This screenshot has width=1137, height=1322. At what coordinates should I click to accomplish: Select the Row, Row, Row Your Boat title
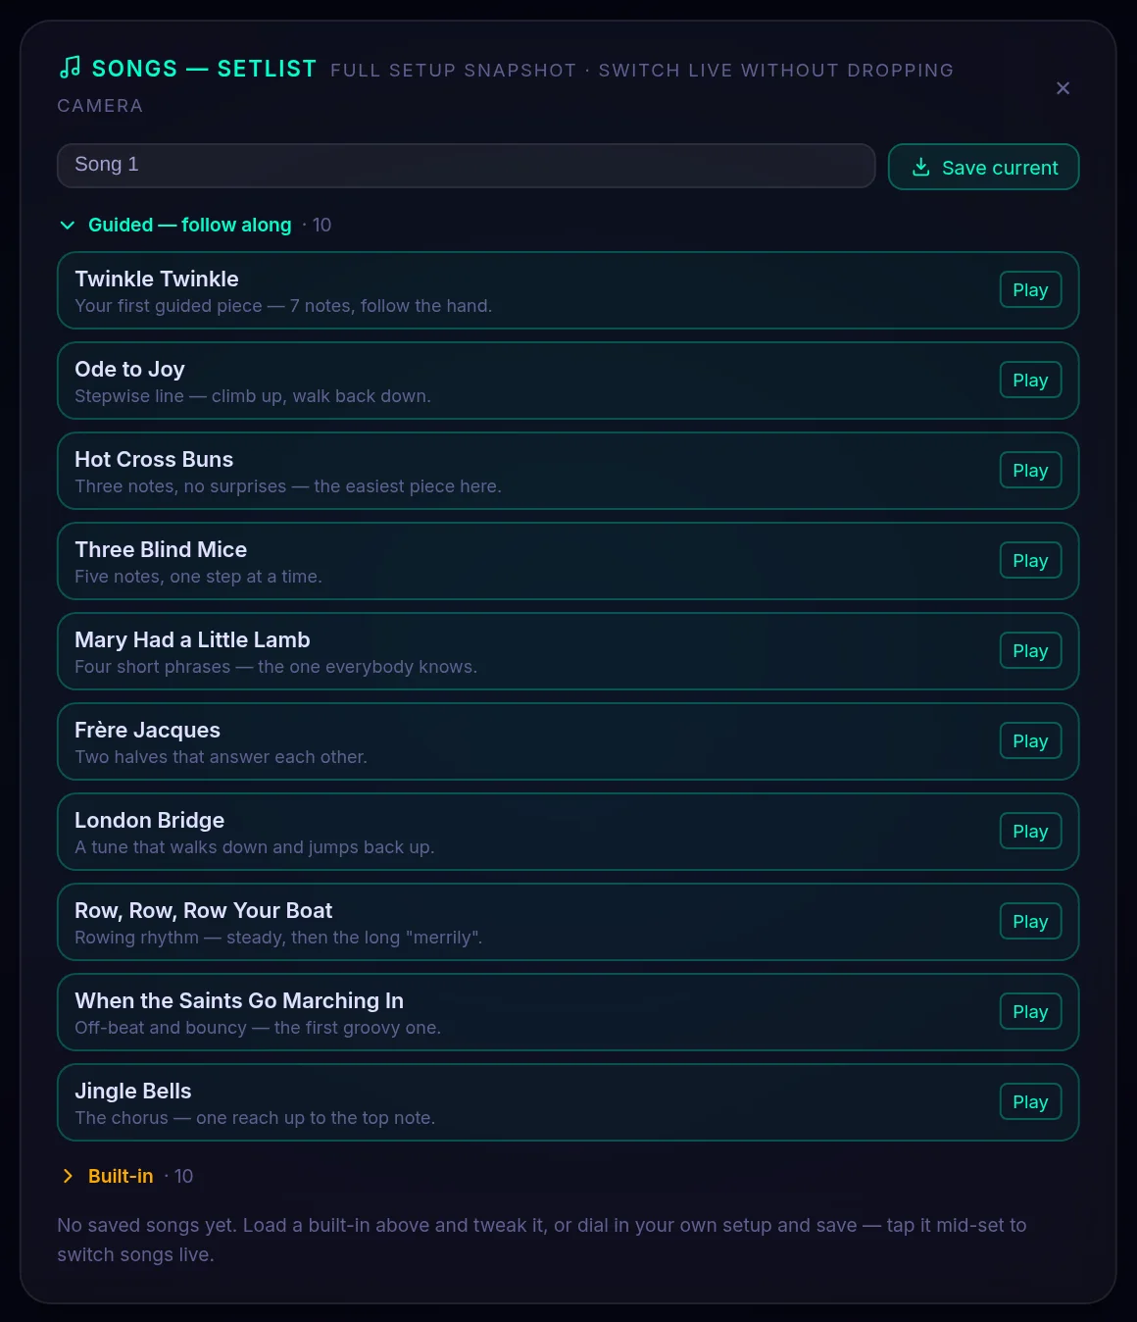pos(204,911)
